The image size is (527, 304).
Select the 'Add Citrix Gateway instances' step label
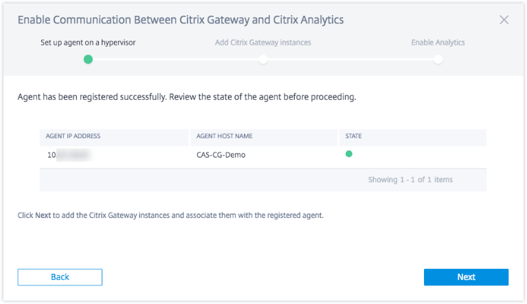tap(263, 43)
